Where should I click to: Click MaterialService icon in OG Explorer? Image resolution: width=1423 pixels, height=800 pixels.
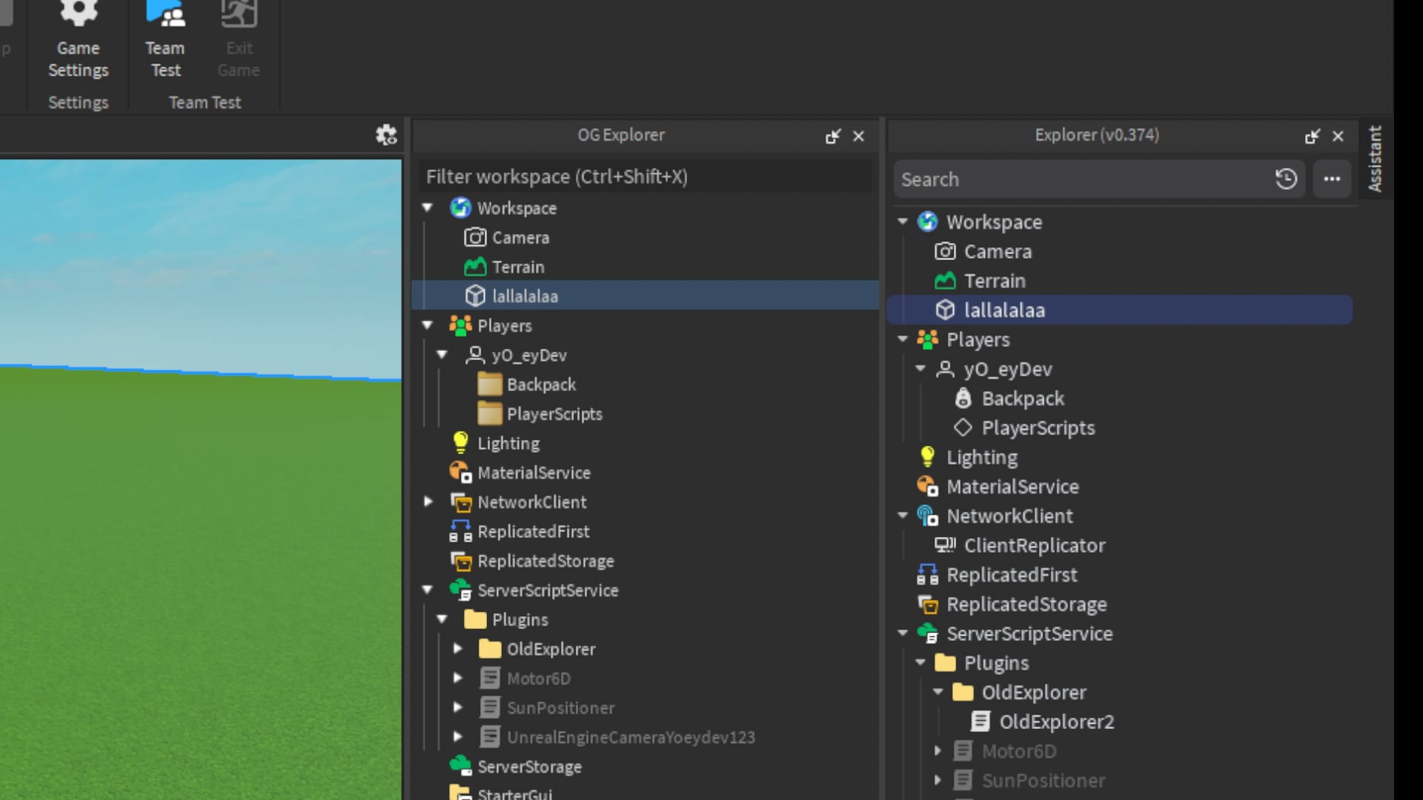[x=460, y=472]
